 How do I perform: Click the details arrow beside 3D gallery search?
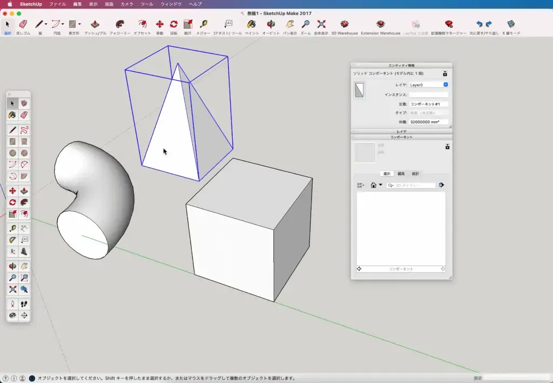point(441,185)
